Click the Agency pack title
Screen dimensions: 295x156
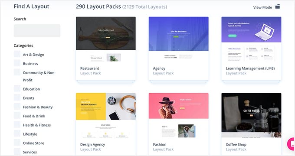click(159, 68)
